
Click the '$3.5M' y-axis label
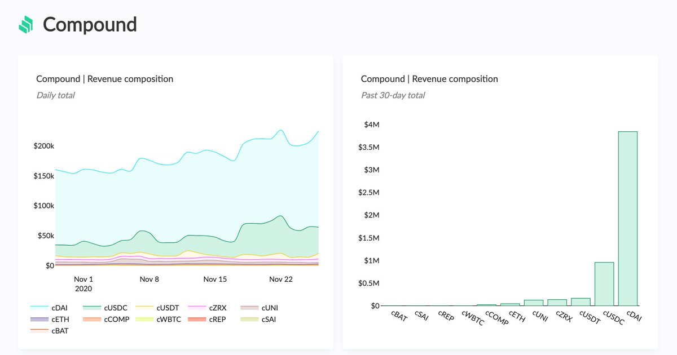[368, 147]
